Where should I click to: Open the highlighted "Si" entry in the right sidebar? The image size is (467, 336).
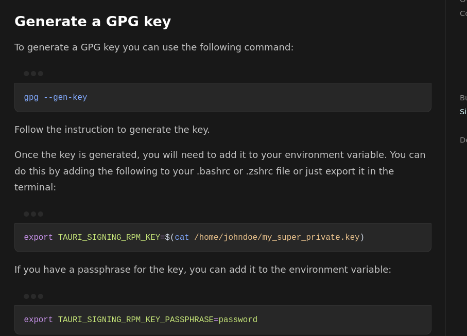(463, 112)
